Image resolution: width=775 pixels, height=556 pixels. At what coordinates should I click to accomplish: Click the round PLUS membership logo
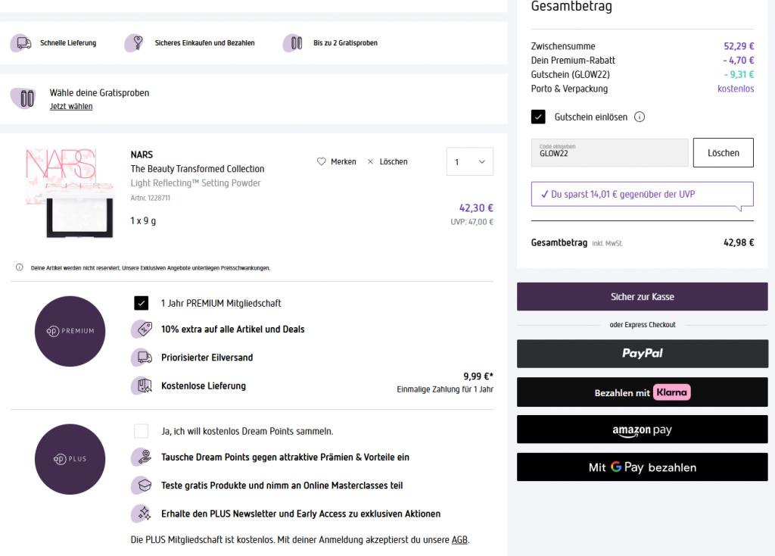(70, 459)
